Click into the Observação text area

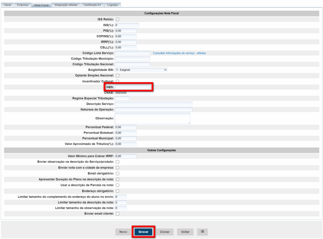pyautogui.click(x=152, y=118)
